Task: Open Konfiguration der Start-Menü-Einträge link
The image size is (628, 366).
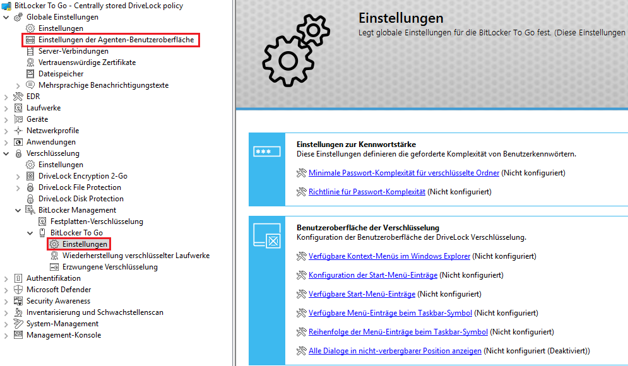Action: (373, 275)
